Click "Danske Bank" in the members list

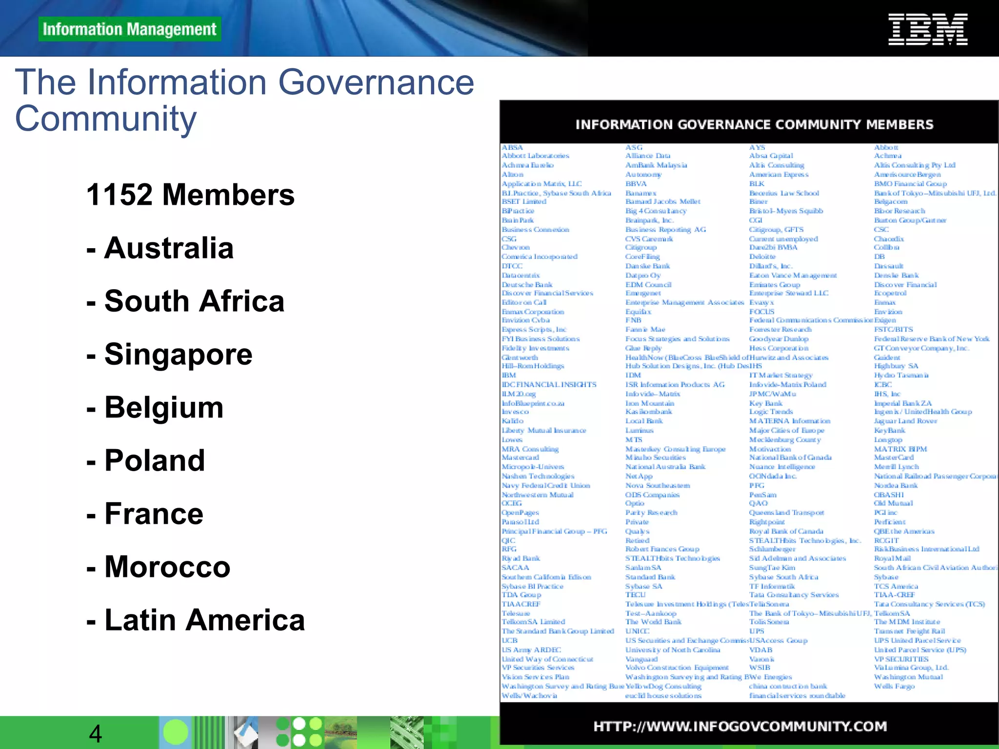pyautogui.click(x=648, y=266)
